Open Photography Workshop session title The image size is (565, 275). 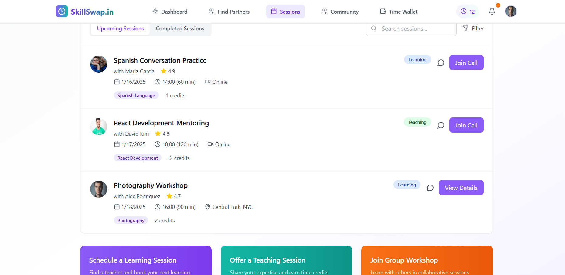151,185
